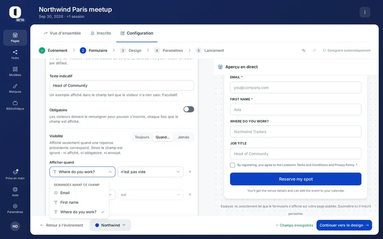Go to step 3 Design
Screen dimensions: 383x239
pos(131,51)
